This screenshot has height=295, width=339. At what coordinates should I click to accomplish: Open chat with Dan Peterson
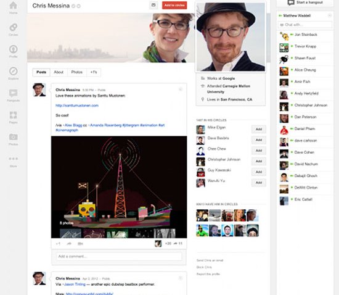[305, 117]
